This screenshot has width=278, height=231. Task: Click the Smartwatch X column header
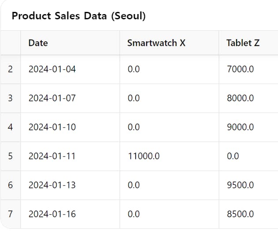pos(156,43)
